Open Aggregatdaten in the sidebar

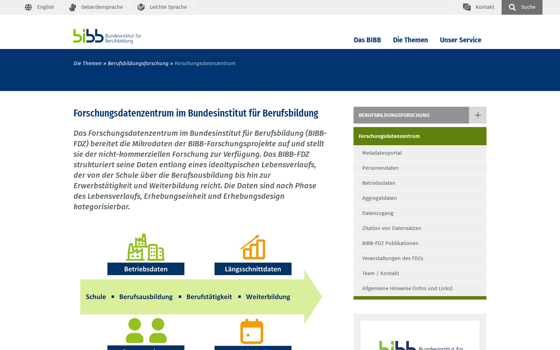420,198
